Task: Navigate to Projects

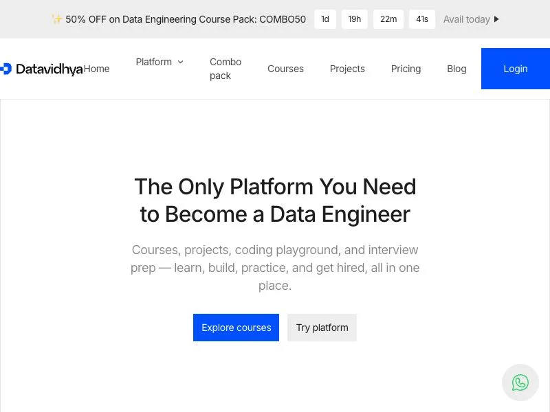Action: click(x=347, y=69)
